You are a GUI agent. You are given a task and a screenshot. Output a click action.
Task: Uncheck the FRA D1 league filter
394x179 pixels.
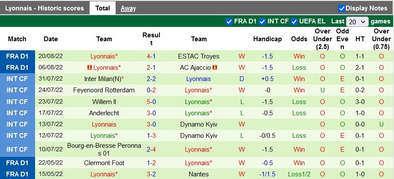point(229,21)
